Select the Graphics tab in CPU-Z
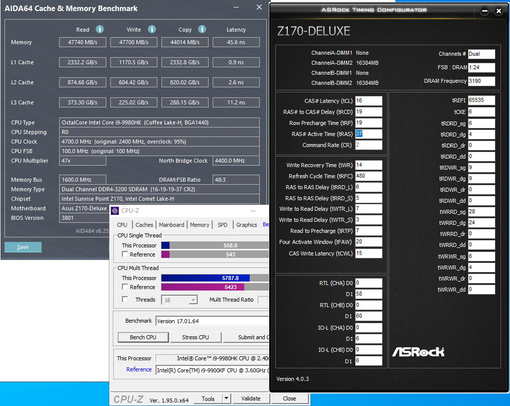Screen dimensions: 510x406 tap(247, 225)
